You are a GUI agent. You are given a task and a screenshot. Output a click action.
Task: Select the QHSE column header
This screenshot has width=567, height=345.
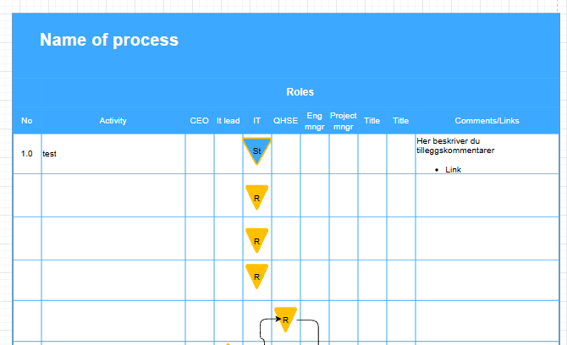point(286,121)
